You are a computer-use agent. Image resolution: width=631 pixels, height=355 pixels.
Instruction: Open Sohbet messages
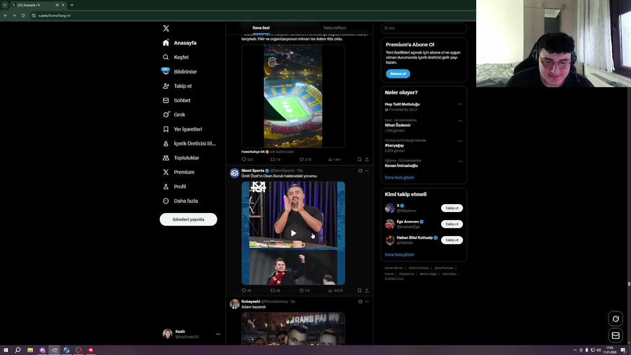pos(176,100)
